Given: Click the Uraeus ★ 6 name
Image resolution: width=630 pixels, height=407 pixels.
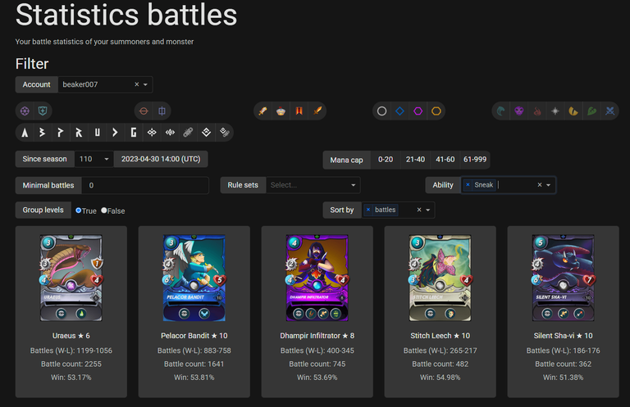Looking at the screenshot, I should tap(71, 336).
